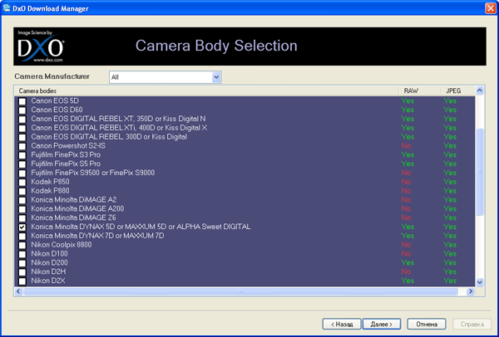499x337 pixels.
Task: Check Canon EOS DIGITAL REBEL, 300D box
Action: [22, 137]
